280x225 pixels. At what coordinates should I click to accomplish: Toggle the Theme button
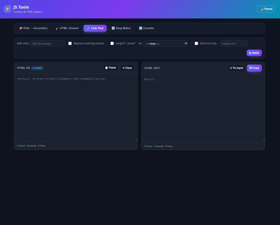point(266,9)
